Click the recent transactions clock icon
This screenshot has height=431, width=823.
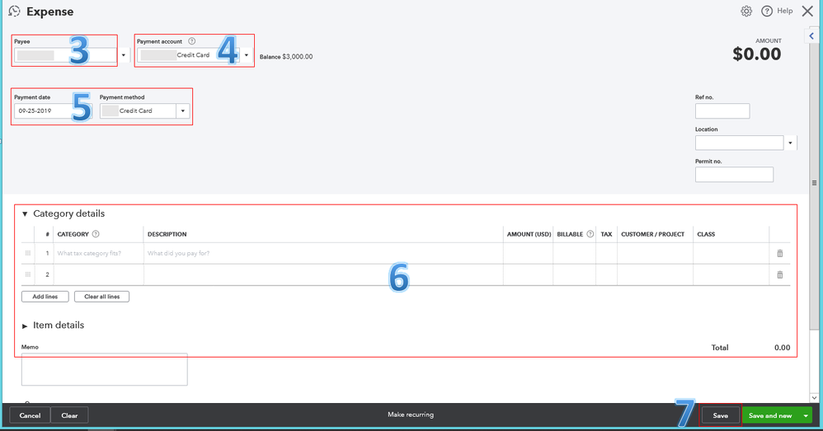[x=15, y=11]
